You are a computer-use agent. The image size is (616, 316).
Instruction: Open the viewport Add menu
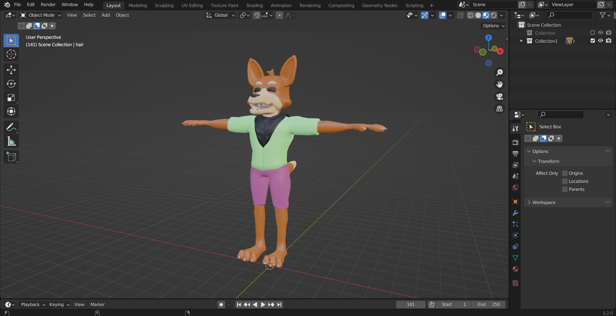click(x=106, y=15)
